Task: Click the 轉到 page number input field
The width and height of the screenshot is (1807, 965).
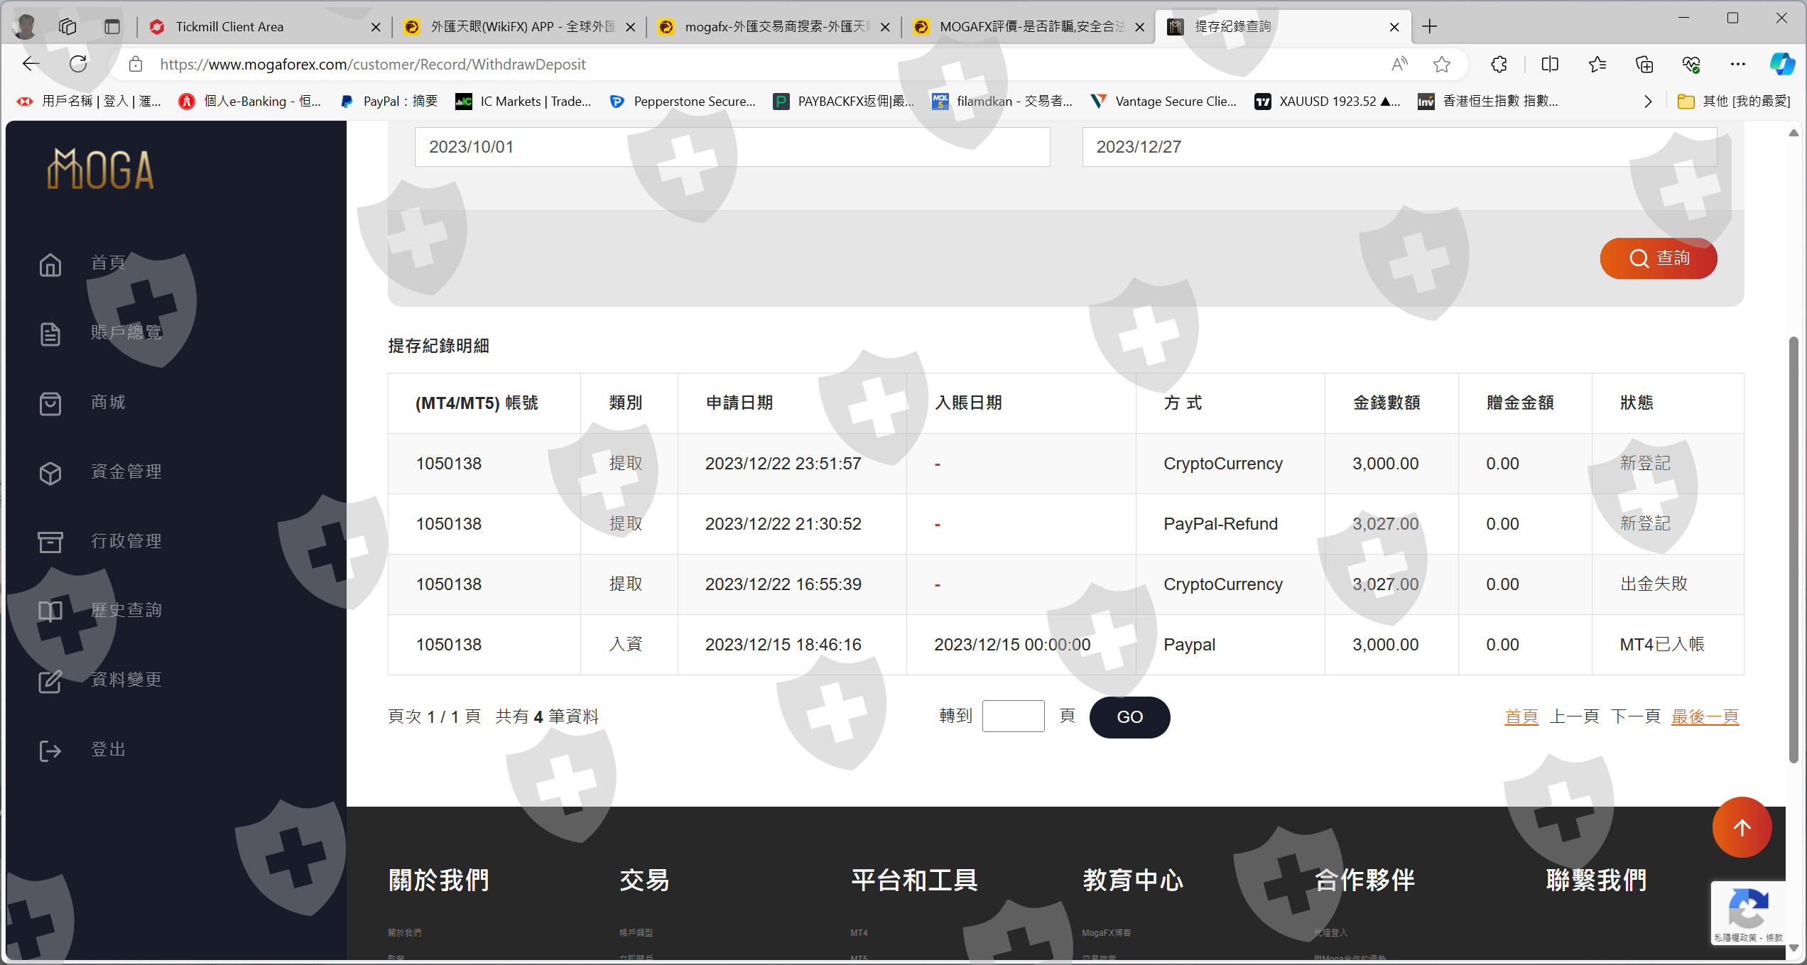Action: pyautogui.click(x=1012, y=716)
